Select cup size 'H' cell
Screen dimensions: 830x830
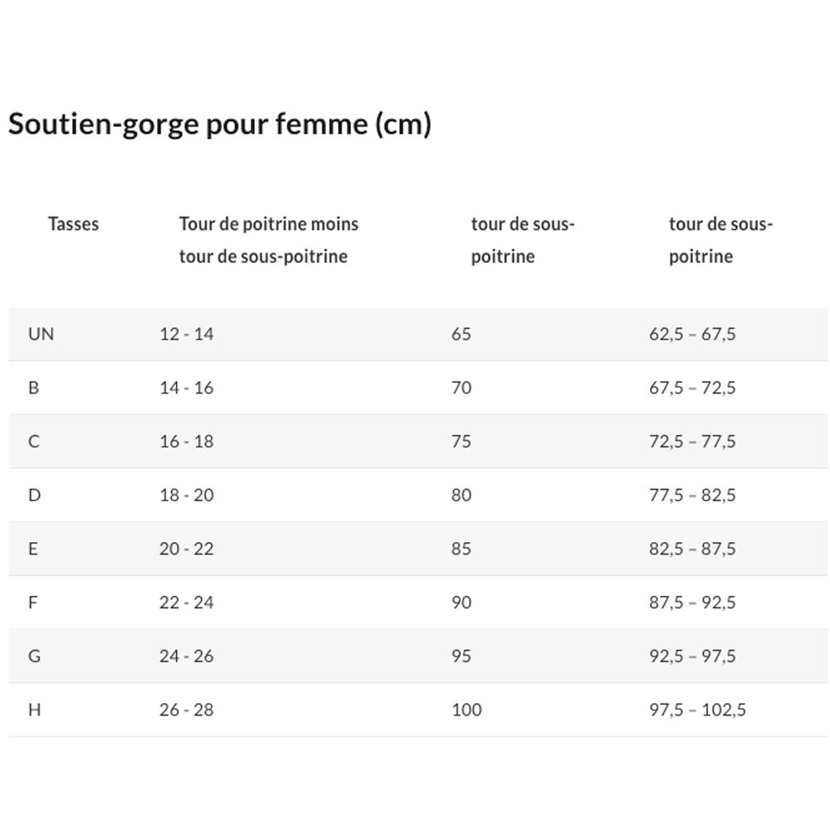[34, 710]
